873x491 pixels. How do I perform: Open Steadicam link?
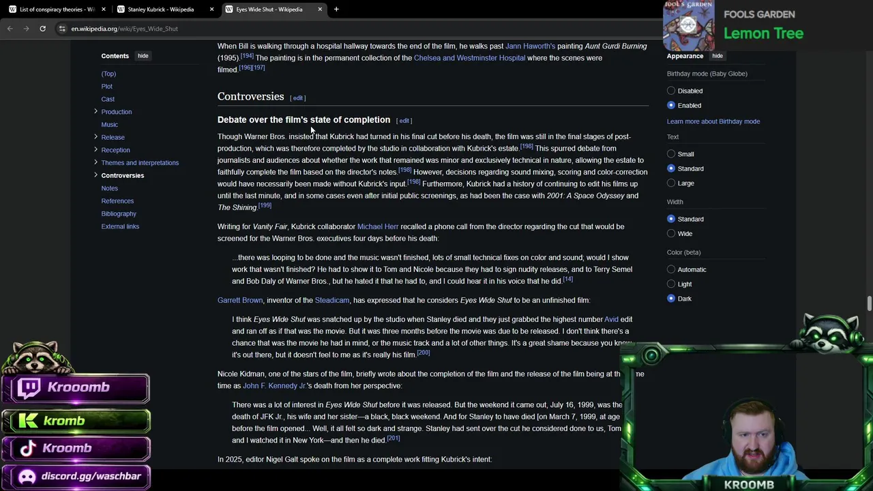click(332, 300)
